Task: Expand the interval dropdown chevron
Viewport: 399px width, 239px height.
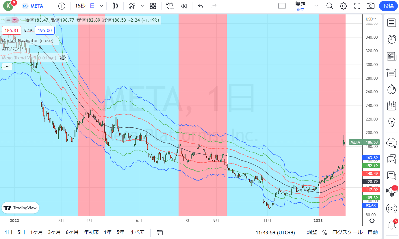Action: tap(101, 6)
